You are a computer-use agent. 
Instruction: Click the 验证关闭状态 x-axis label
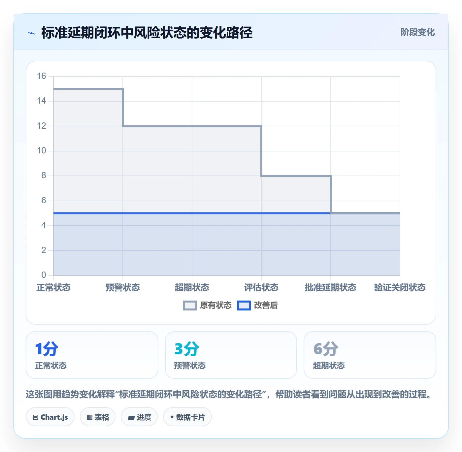coord(400,287)
